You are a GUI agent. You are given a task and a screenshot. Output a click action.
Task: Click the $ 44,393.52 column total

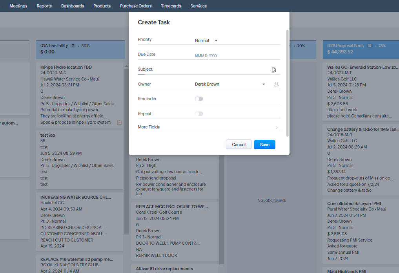point(340,52)
